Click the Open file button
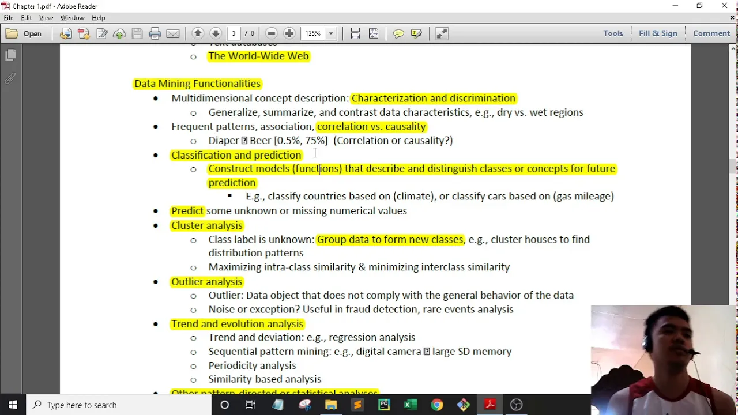The height and width of the screenshot is (415, 738). point(24,33)
